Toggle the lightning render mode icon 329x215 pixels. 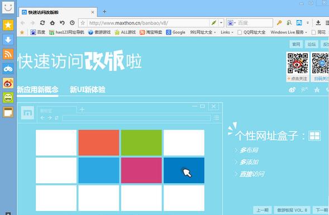213,23
